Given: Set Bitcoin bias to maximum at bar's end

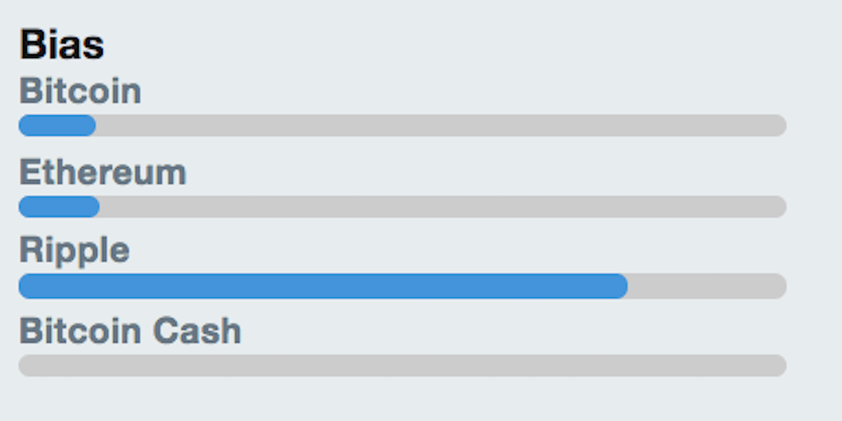Looking at the screenshot, I should pyautogui.click(x=782, y=125).
